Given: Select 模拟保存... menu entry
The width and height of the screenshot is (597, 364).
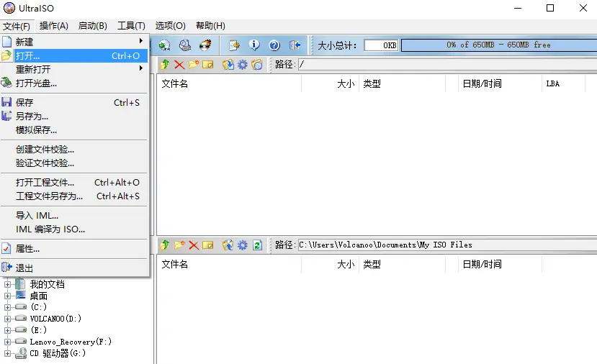Looking at the screenshot, I should pyautogui.click(x=74, y=129).
